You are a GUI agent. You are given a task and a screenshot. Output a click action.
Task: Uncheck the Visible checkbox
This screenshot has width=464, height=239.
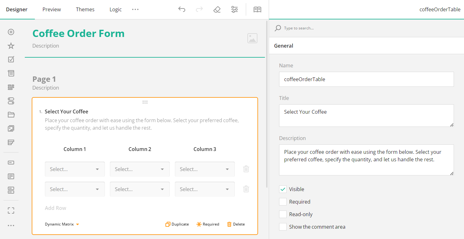pos(283,189)
